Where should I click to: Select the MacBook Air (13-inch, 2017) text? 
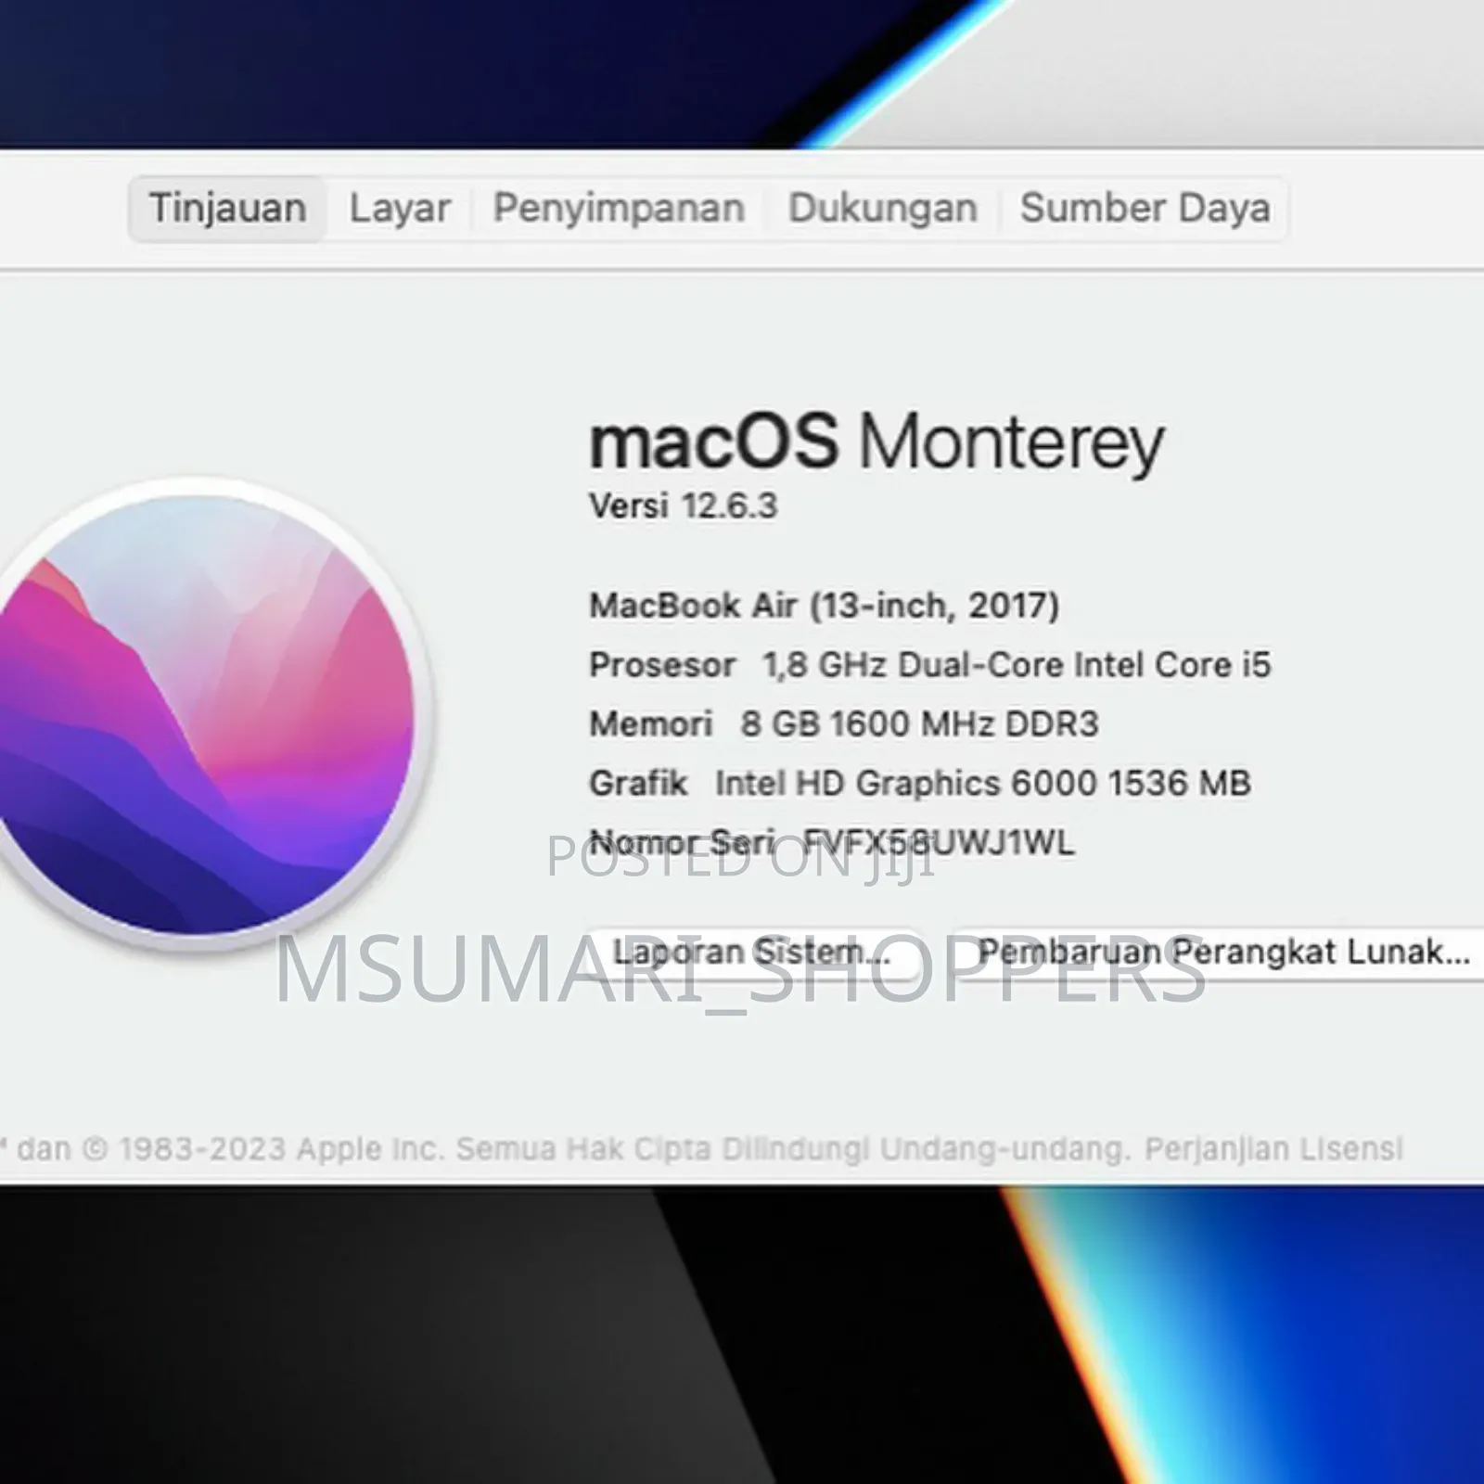pos(825,606)
